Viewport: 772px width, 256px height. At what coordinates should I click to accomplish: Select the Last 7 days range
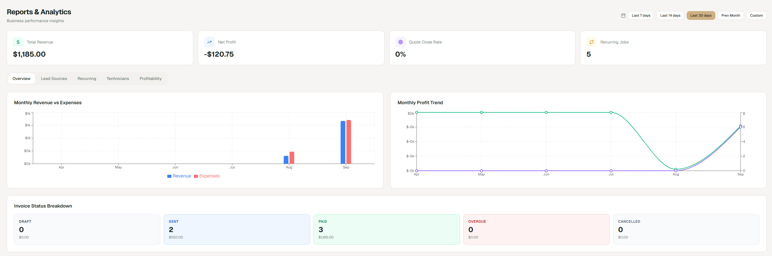(641, 15)
